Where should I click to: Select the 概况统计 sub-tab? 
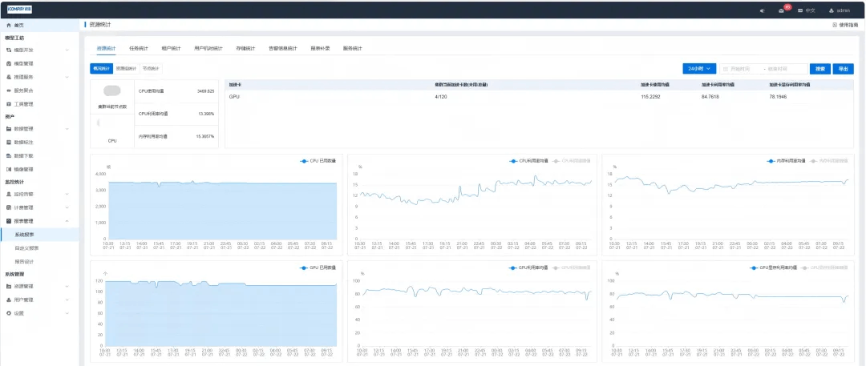pyautogui.click(x=102, y=68)
